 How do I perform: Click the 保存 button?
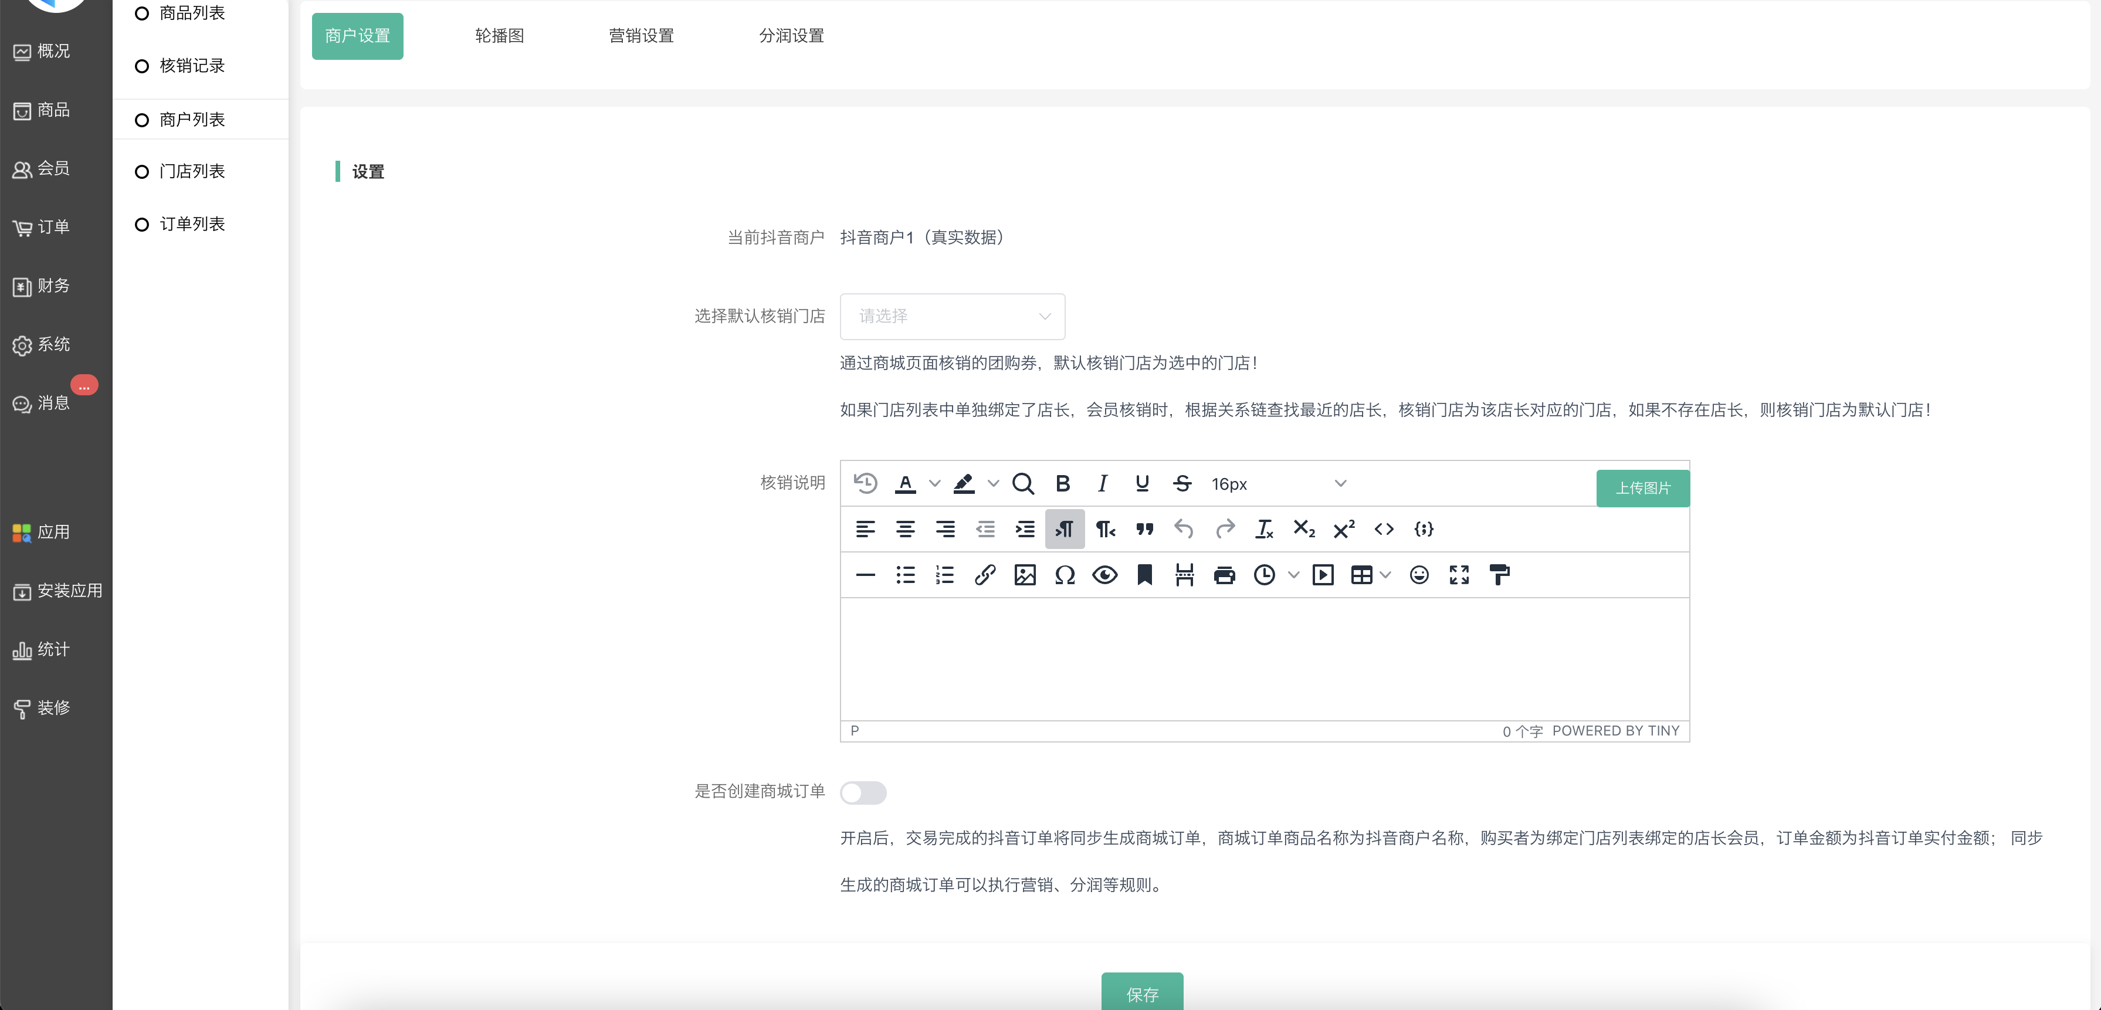pyautogui.click(x=1142, y=994)
